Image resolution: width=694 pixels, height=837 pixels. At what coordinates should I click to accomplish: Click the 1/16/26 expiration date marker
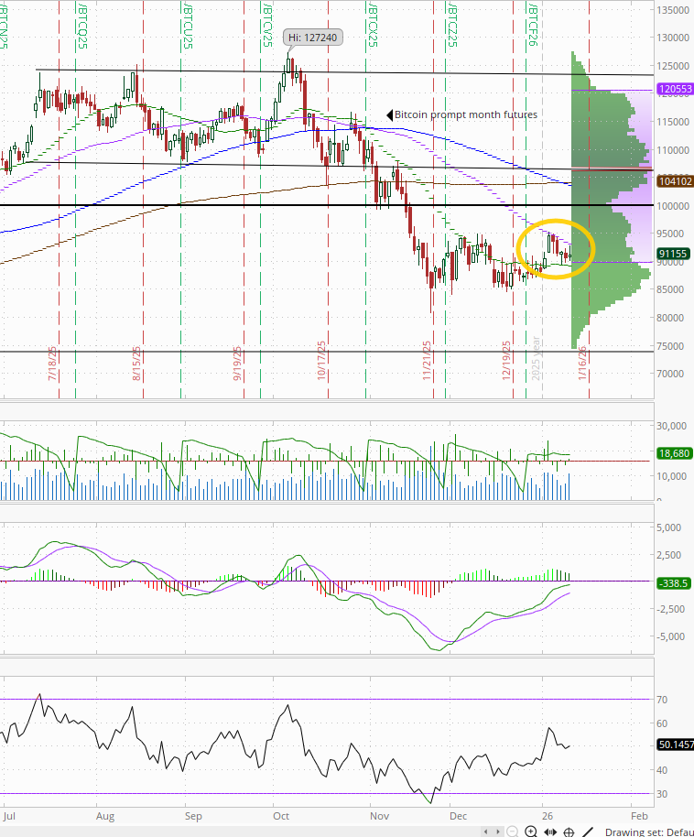click(x=582, y=364)
